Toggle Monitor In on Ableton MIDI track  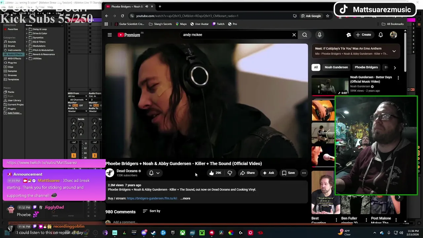pos(69,105)
